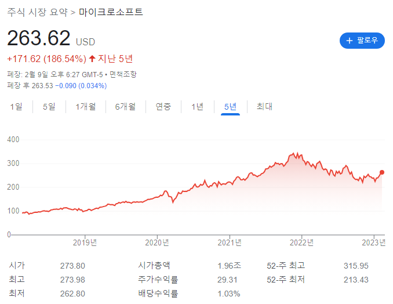Click the 100 y-axis label
Image resolution: width=393 pixels, height=304 pixels.
tap(13, 211)
